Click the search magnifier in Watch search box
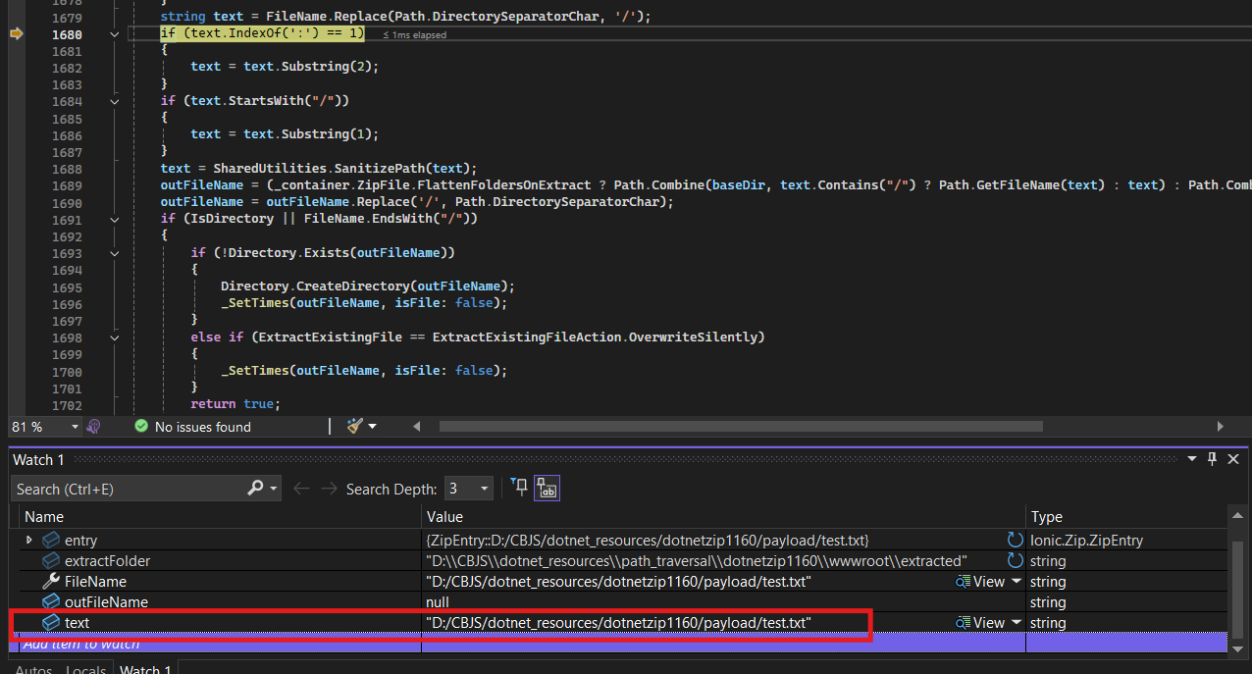The height and width of the screenshot is (674, 1252). [256, 489]
